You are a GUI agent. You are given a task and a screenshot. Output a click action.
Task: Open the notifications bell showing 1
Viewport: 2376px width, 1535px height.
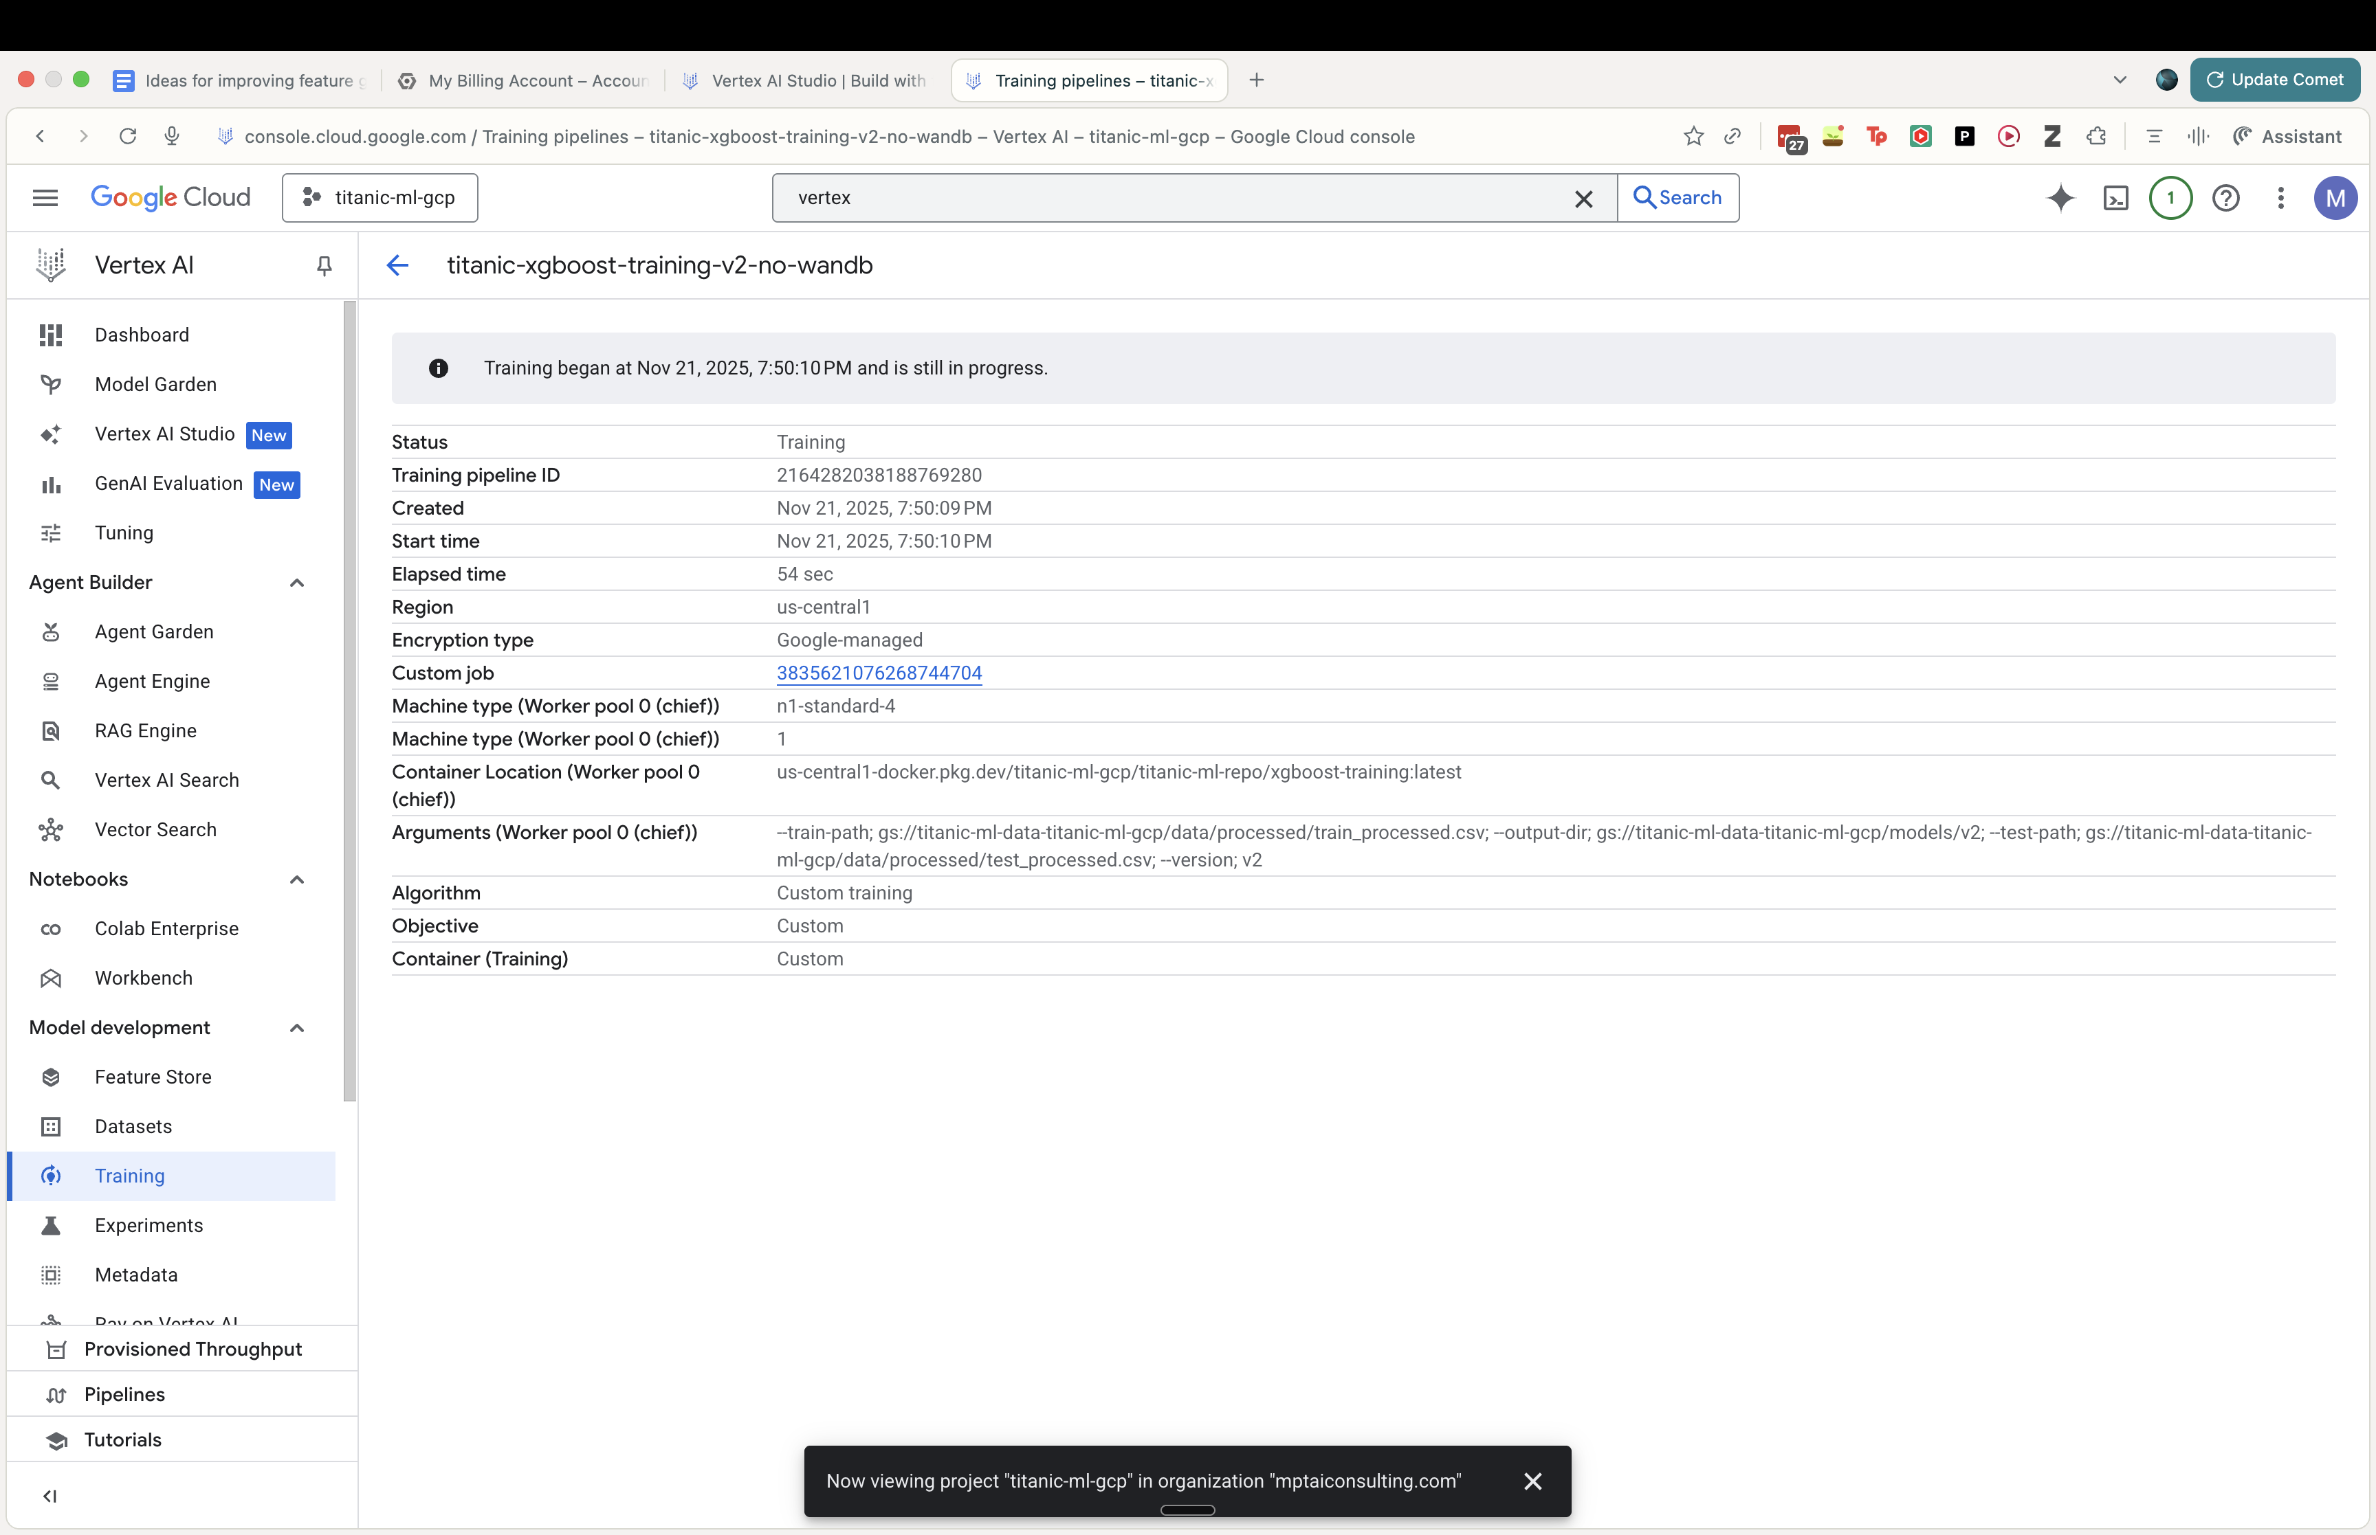pyautogui.click(x=2170, y=197)
